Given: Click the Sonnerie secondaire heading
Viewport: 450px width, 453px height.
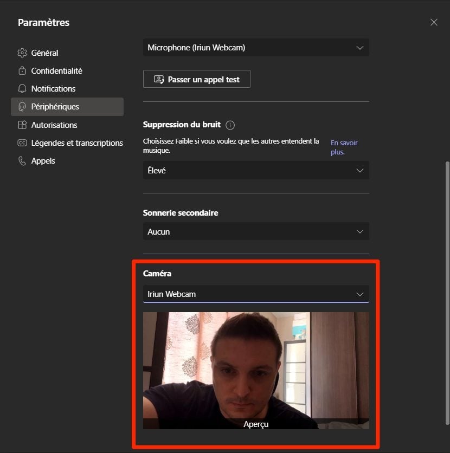Looking at the screenshot, I should 181,213.
